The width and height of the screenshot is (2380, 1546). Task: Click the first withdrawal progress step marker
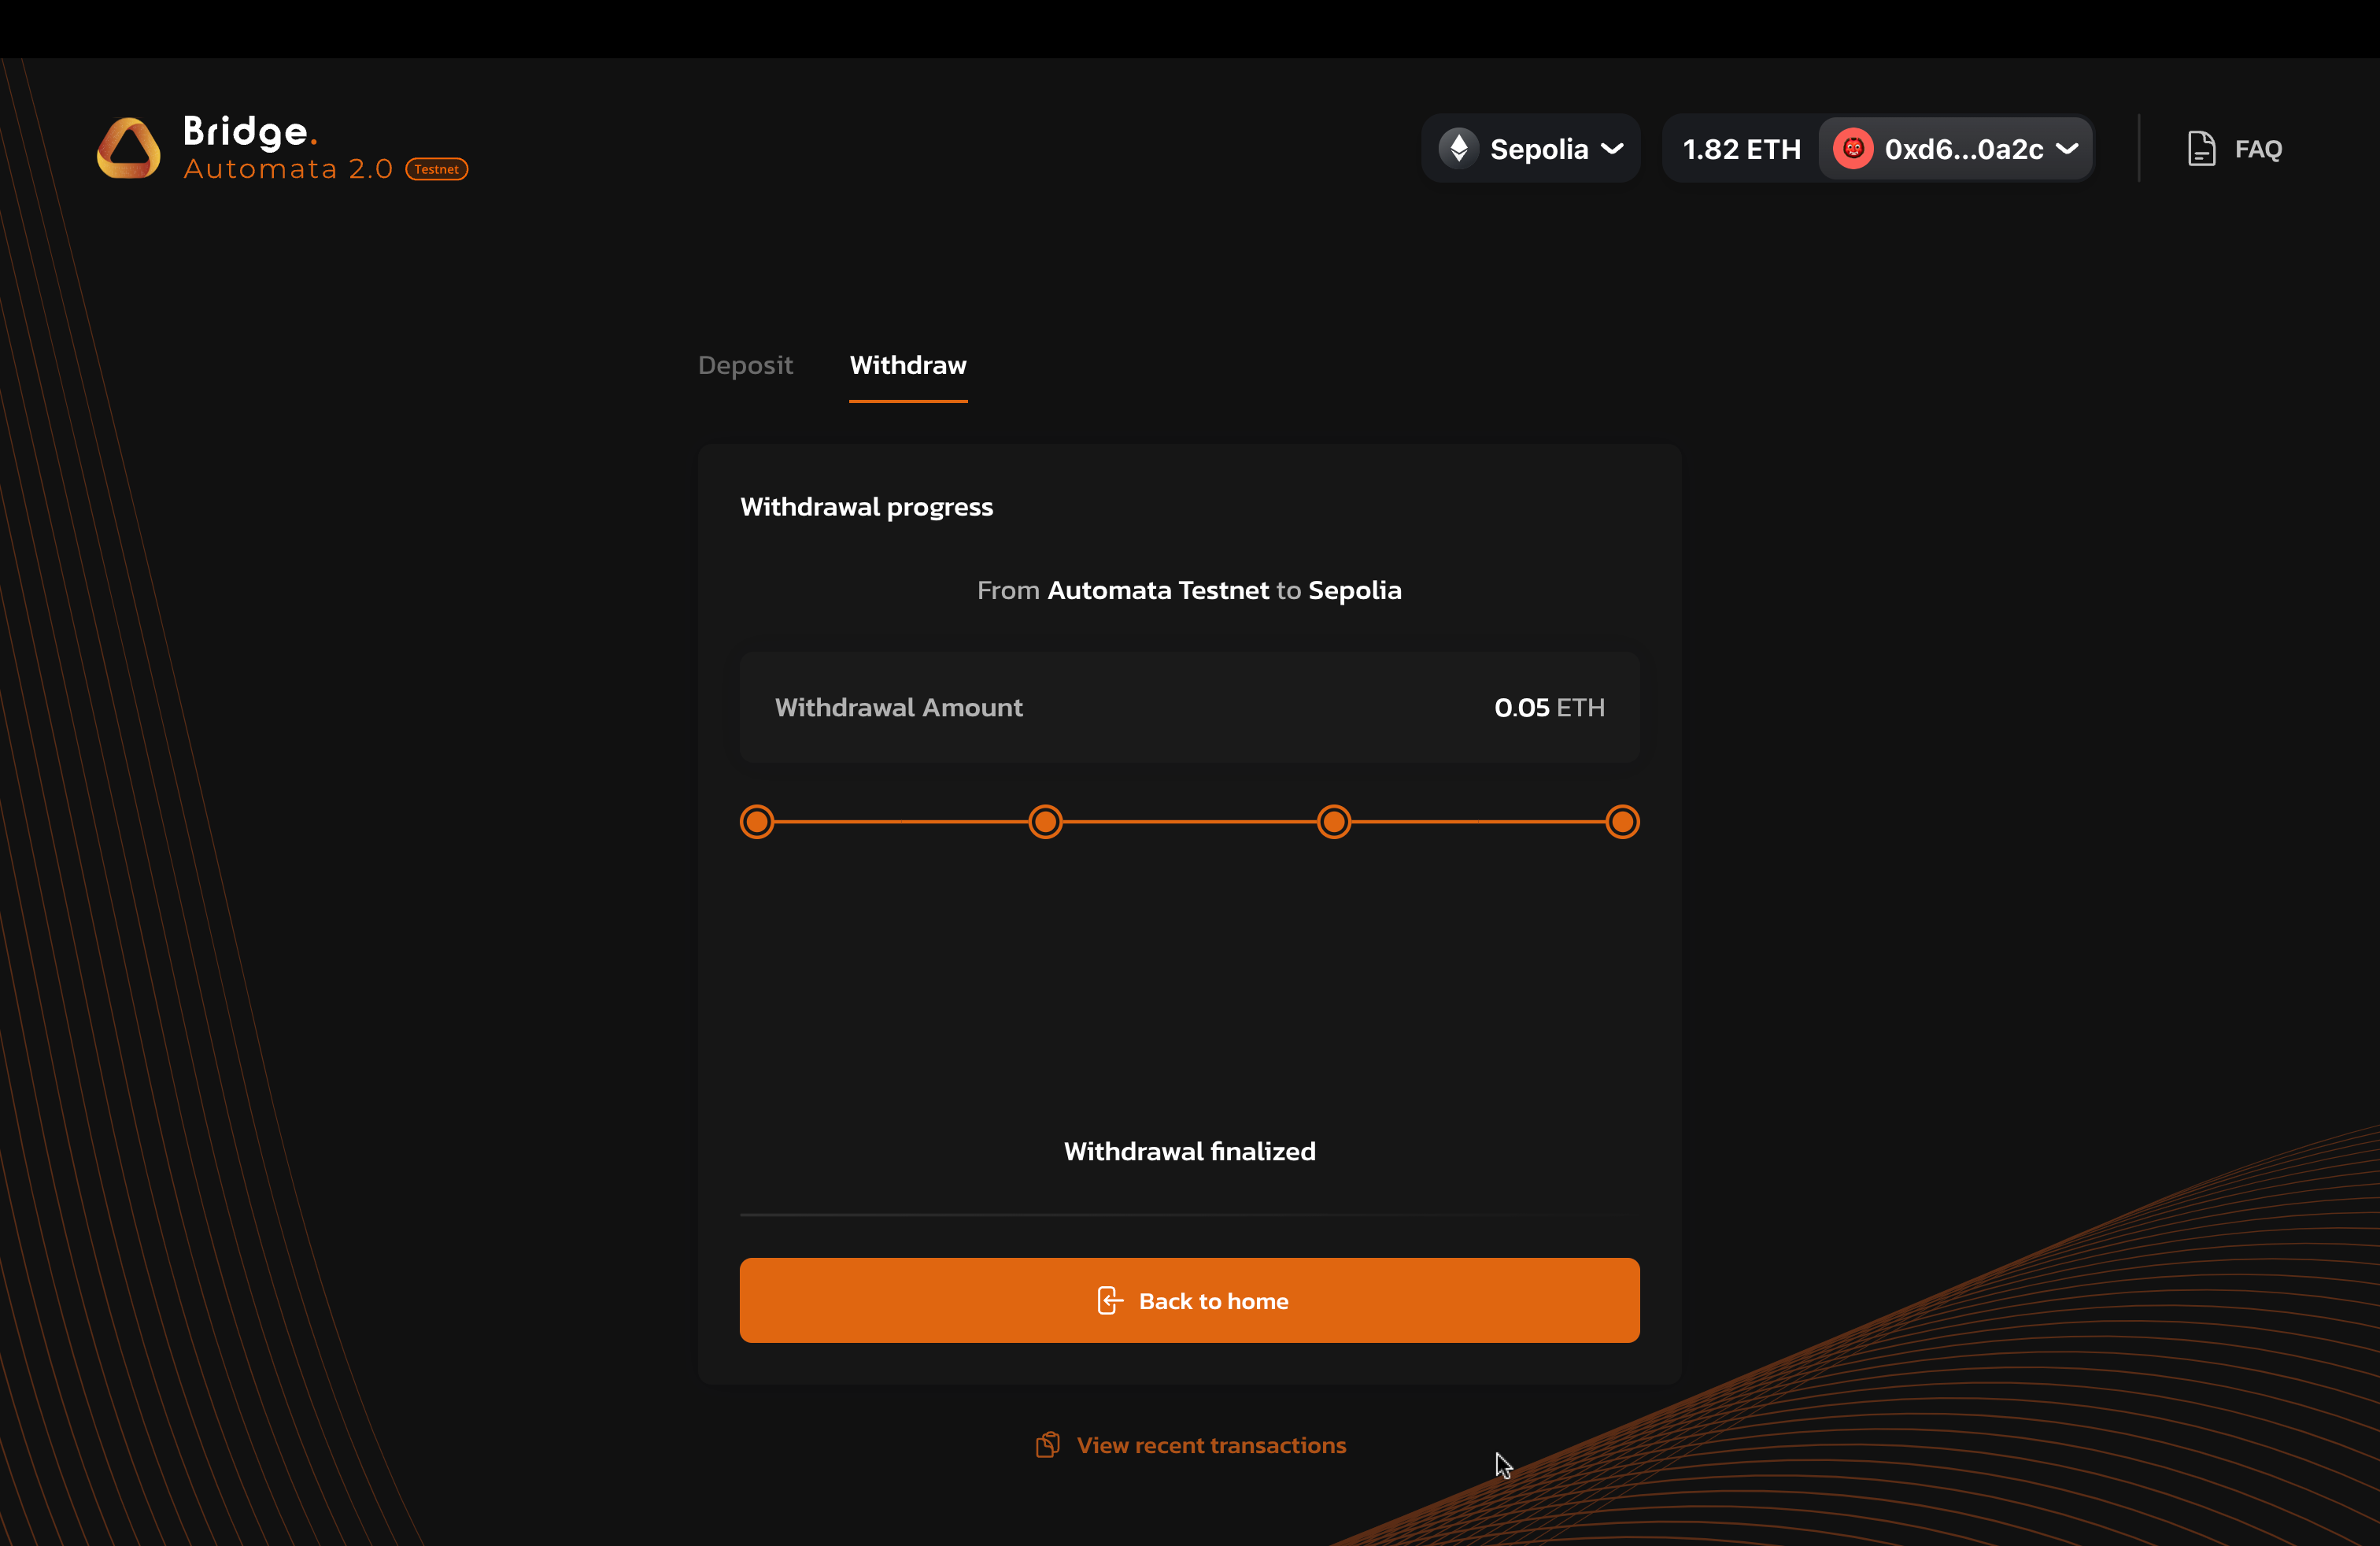757,822
